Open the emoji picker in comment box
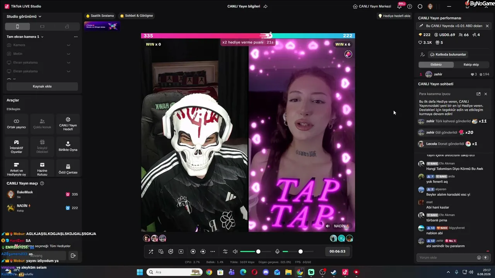Image resolution: width=495 pixels, height=278 pixels. (479, 258)
